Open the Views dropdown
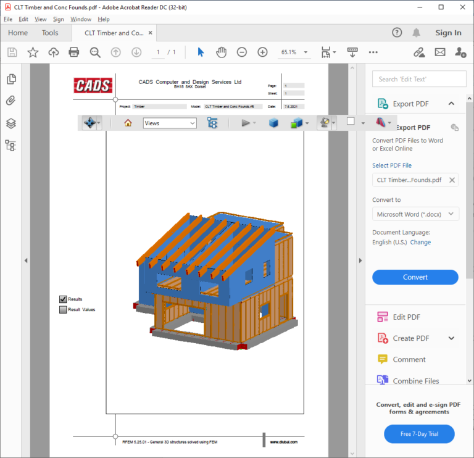Screen dimensions: 474x458 [x=170, y=123]
